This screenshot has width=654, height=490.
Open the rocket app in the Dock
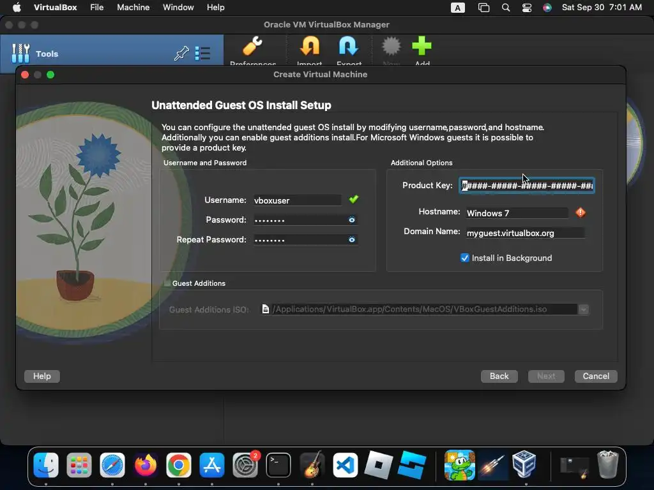[x=493, y=465]
